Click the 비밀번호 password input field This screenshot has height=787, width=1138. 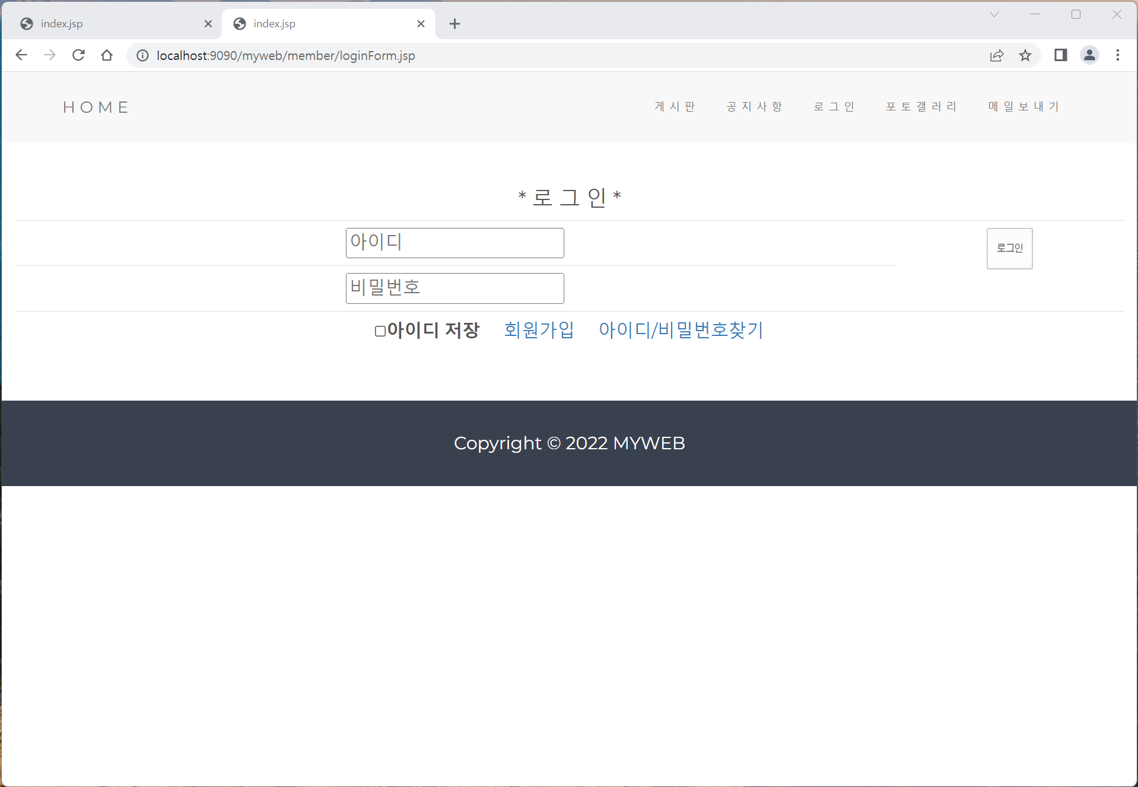[454, 288]
